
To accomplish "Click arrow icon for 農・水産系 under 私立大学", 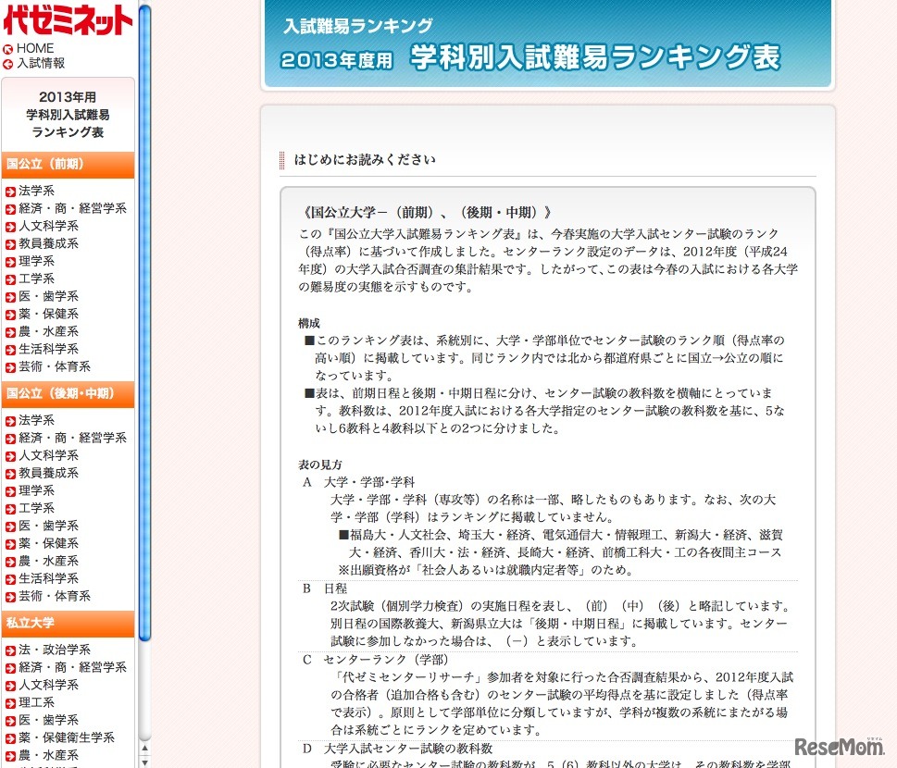I will pos(10,757).
